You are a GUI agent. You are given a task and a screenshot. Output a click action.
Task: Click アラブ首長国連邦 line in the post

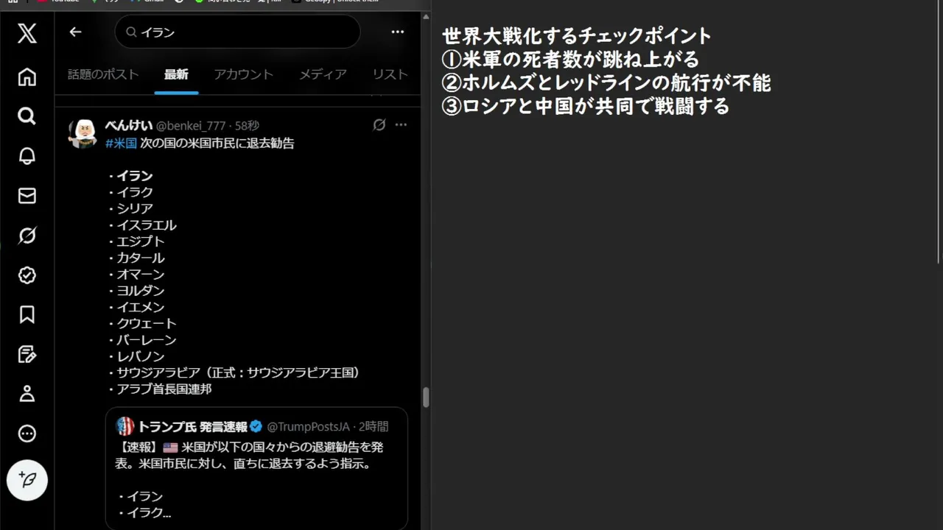[x=160, y=389]
